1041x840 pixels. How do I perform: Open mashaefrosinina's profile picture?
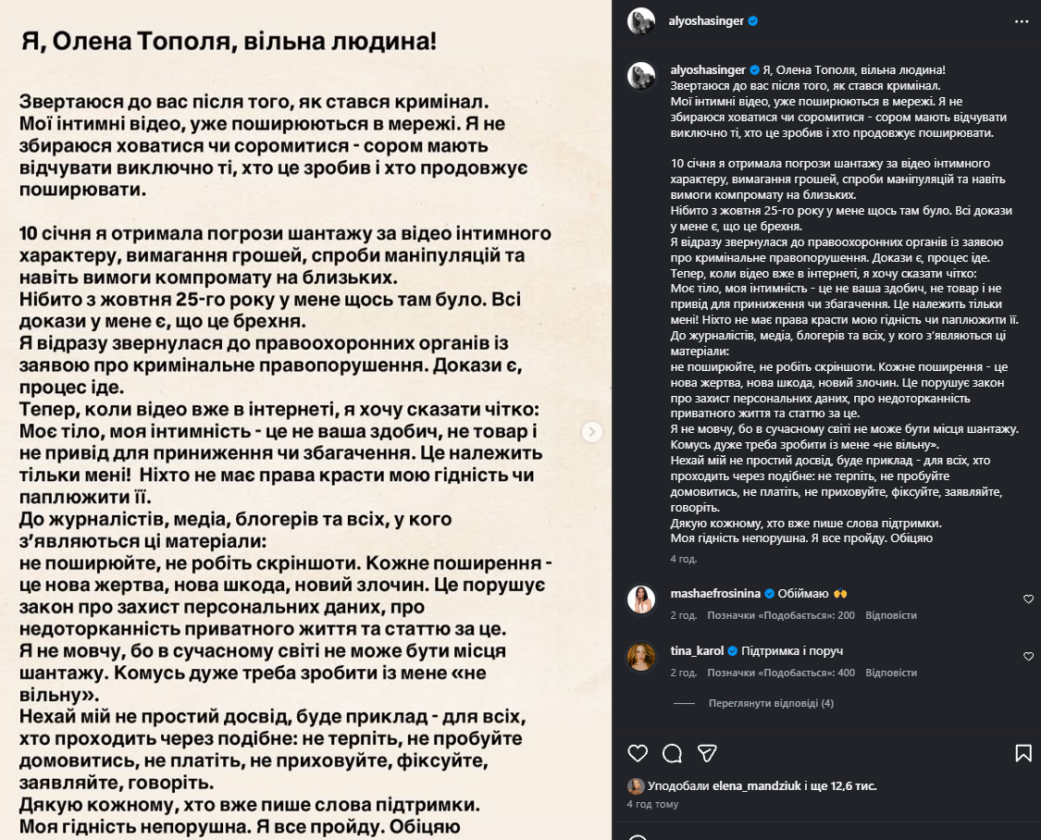641,599
